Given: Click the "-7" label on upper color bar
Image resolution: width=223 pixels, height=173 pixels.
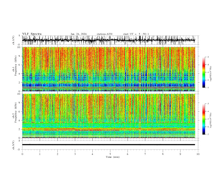Looking at the screenshot, I should coord(208,88).
